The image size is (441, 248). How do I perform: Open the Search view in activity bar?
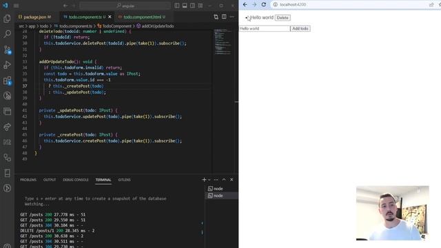click(8, 34)
